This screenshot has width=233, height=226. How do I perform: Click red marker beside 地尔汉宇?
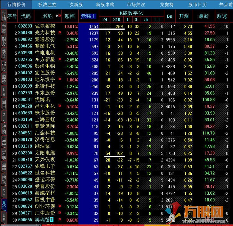[x=60, y=79]
